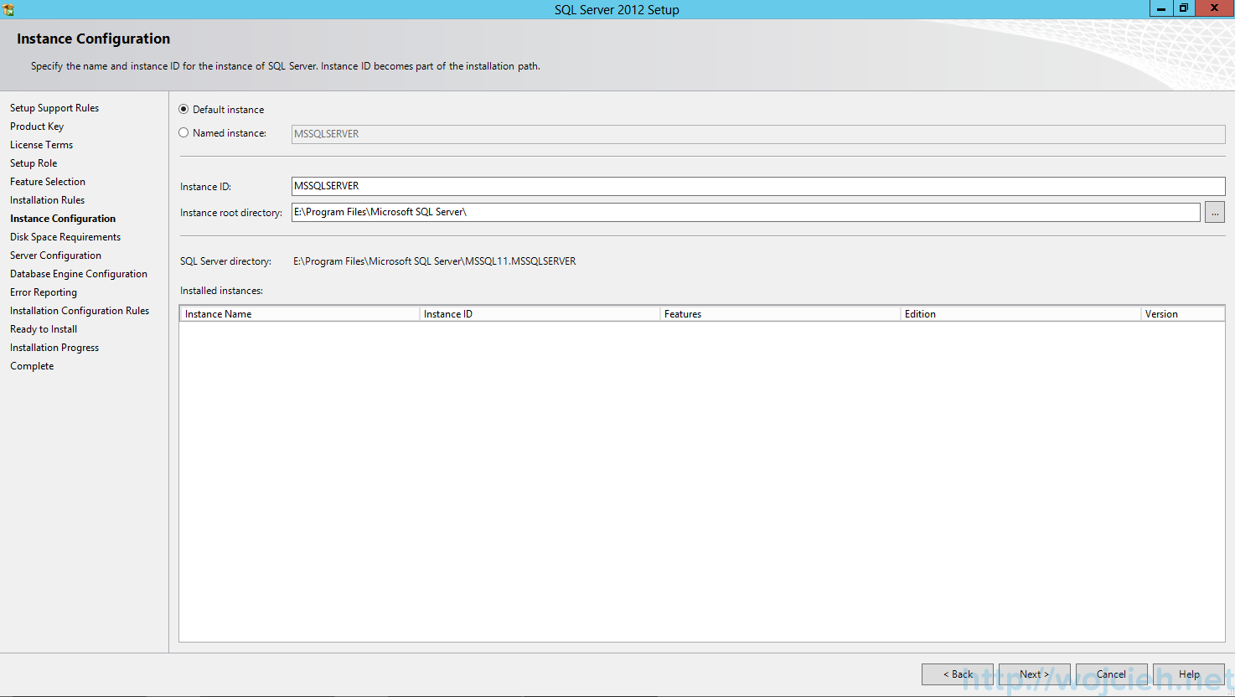Click the Named instance name field

[x=758, y=134]
